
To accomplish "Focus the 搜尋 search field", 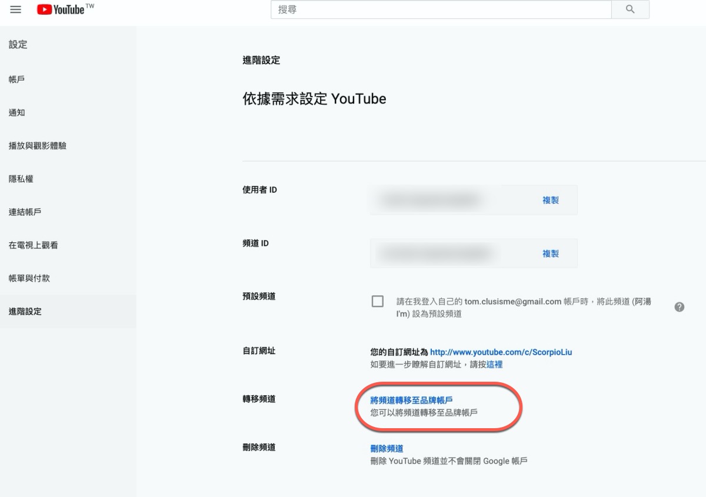I will [441, 9].
